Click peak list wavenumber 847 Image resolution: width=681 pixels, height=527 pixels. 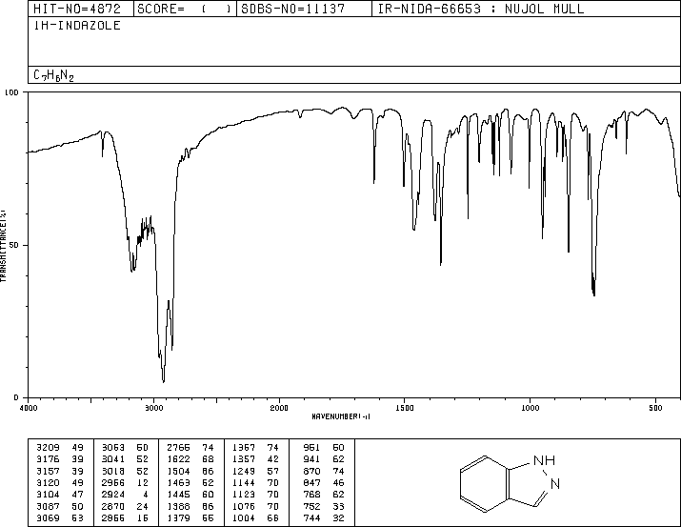tap(311, 482)
